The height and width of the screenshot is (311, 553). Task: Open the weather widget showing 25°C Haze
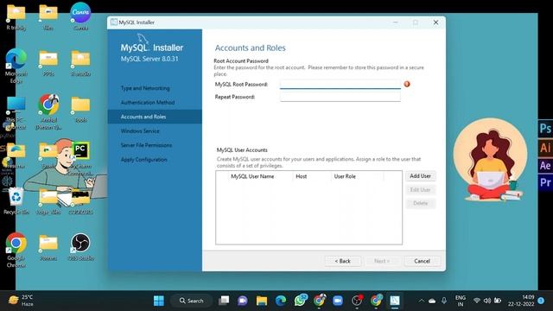[x=21, y=301]
